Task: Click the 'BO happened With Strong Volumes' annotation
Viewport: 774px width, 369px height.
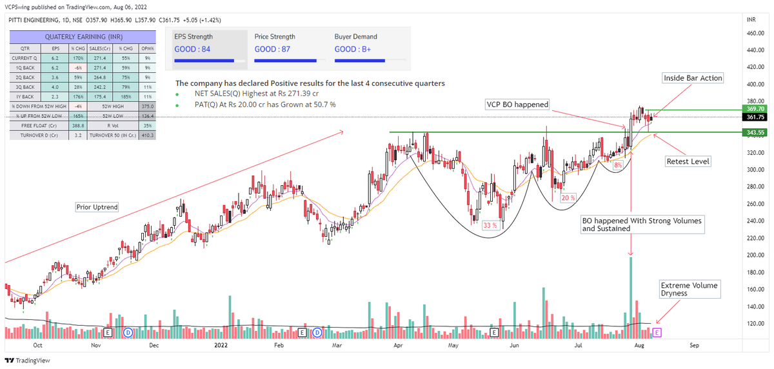Action: [x=642, y=224]
